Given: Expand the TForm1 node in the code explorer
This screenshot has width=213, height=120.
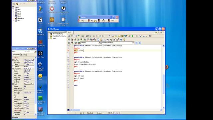Looking at the screenshot, I should click(49, 34).
